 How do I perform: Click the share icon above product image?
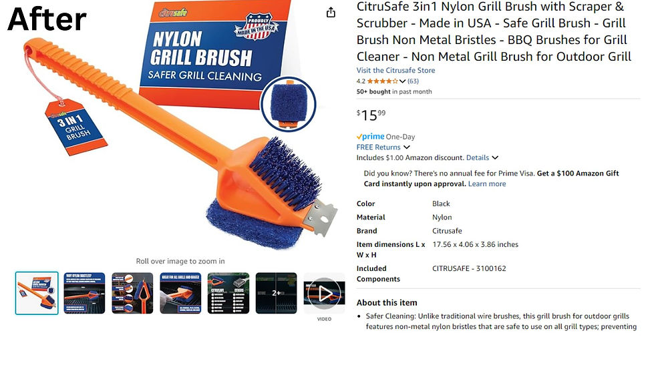pyautogui.click(x=331, y=13)
